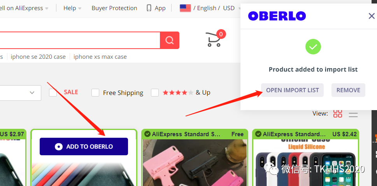Check the four stars & Up filter
Image resolution: width=377 pixels, height=186 pixels.
click(155, 93)
